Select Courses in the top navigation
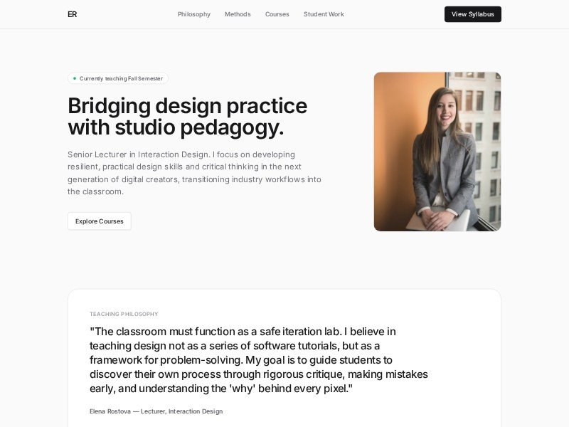 coord(277,14)
